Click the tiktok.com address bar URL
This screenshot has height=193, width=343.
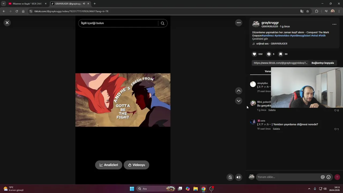pyautogui.click(x=71, y=11)
